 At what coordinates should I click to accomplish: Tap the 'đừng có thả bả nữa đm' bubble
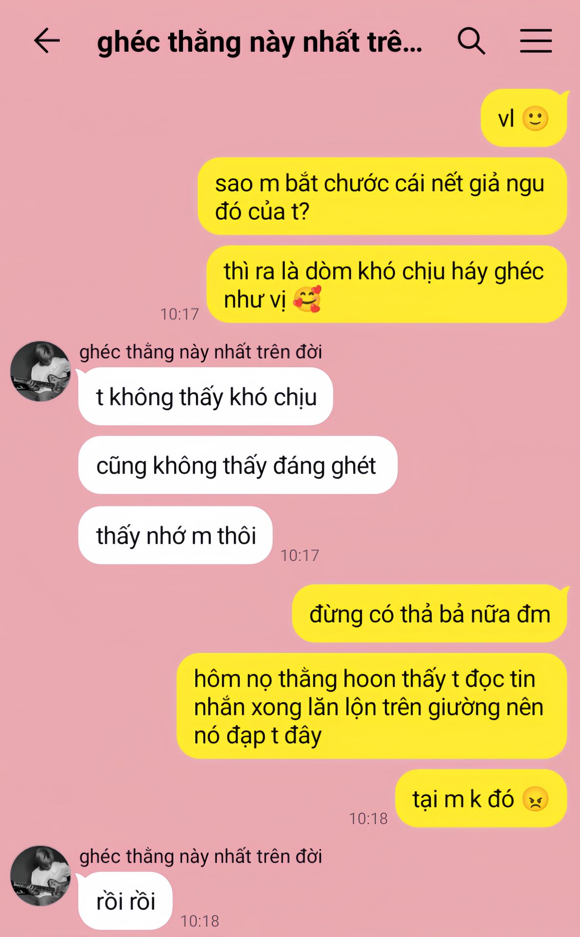430,613
